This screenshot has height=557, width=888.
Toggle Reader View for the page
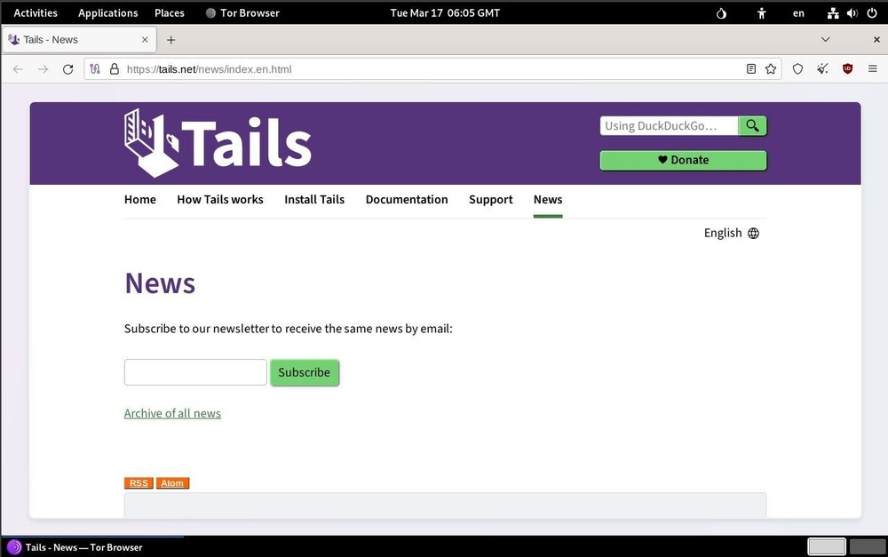(x=750, y=68)
